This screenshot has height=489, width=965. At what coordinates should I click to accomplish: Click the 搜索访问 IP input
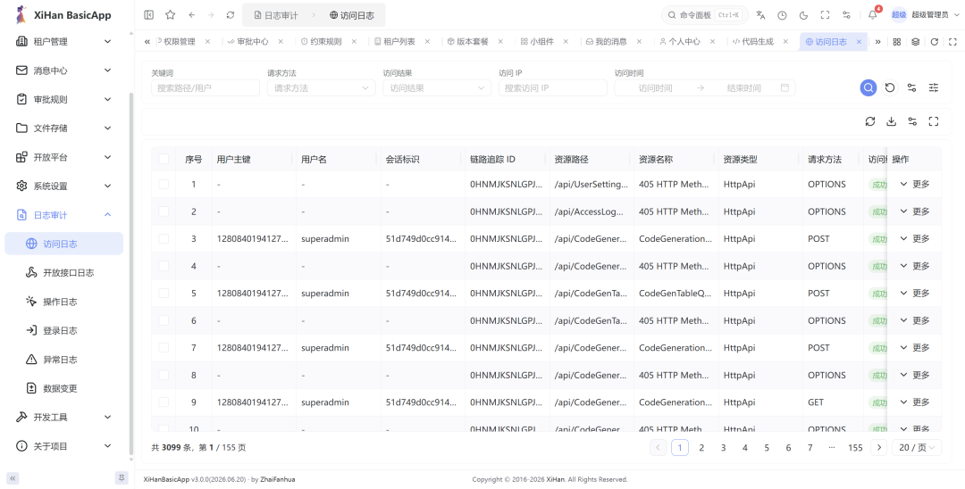point(553,87)
